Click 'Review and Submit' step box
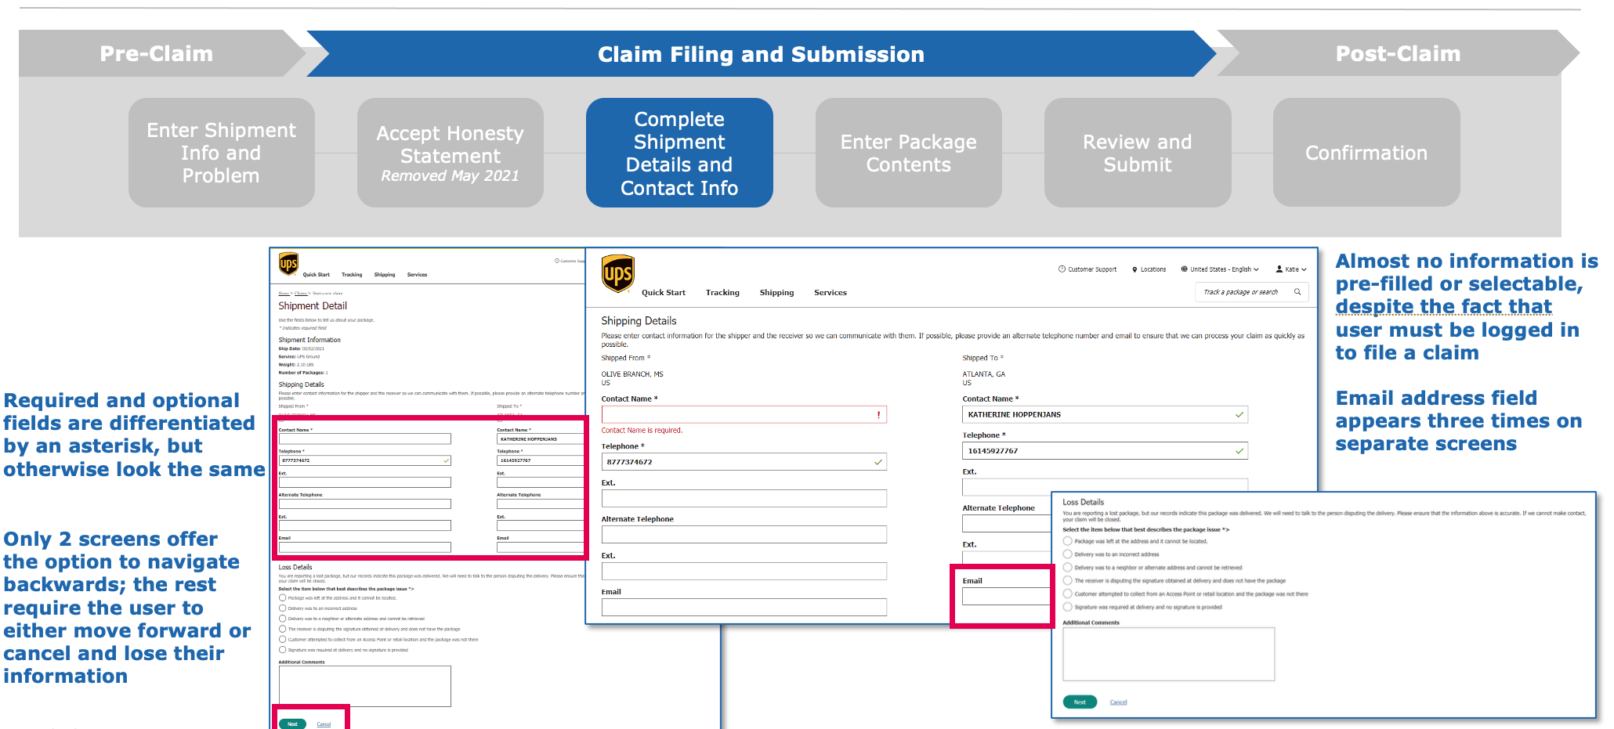This screenshot has width=1614, height=729. 1138,153
